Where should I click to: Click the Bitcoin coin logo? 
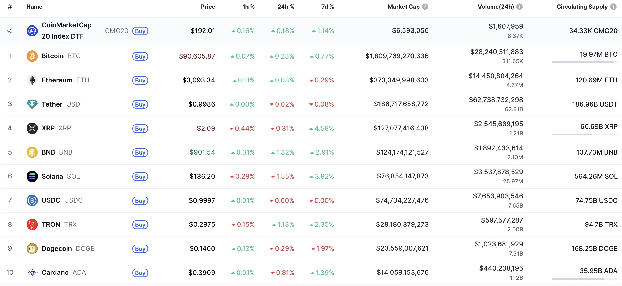point(32,56)
